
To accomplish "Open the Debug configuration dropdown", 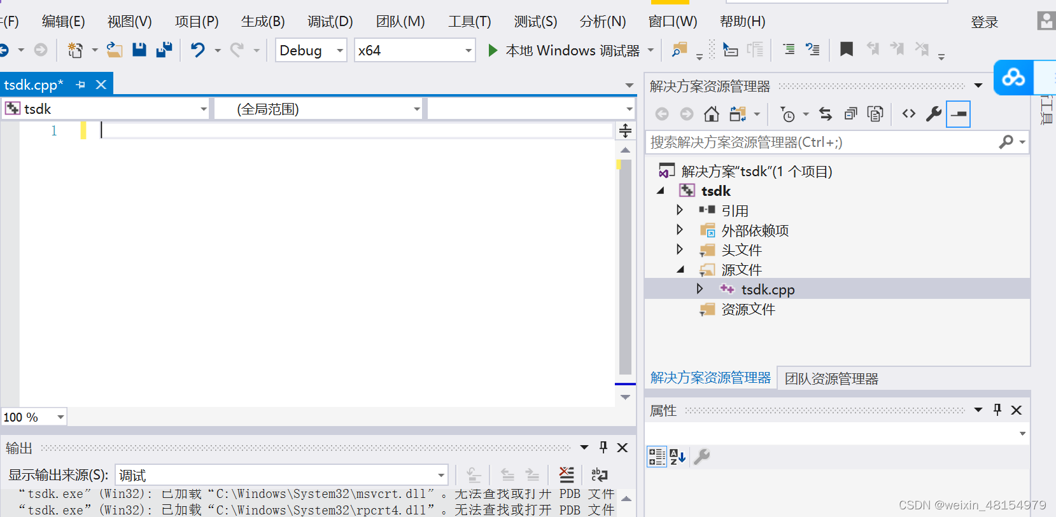I will (x=340, y=50).
